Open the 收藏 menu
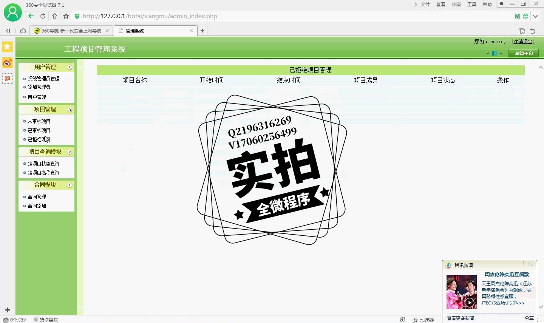Image resolution: width=544 pixels, height=323 pixels. 456,5
